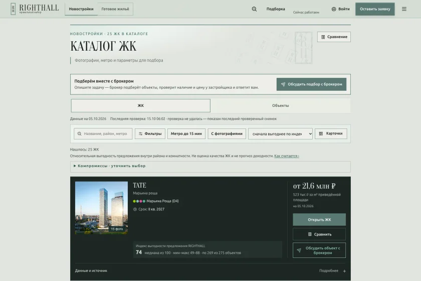Screen dimensions: 421x281
Task: Click the 15 фото badge
Action: point(117,229)
